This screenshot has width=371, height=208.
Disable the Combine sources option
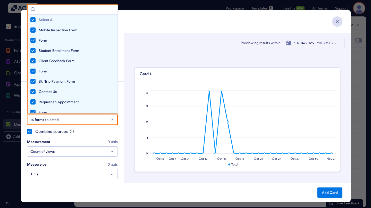30,131
